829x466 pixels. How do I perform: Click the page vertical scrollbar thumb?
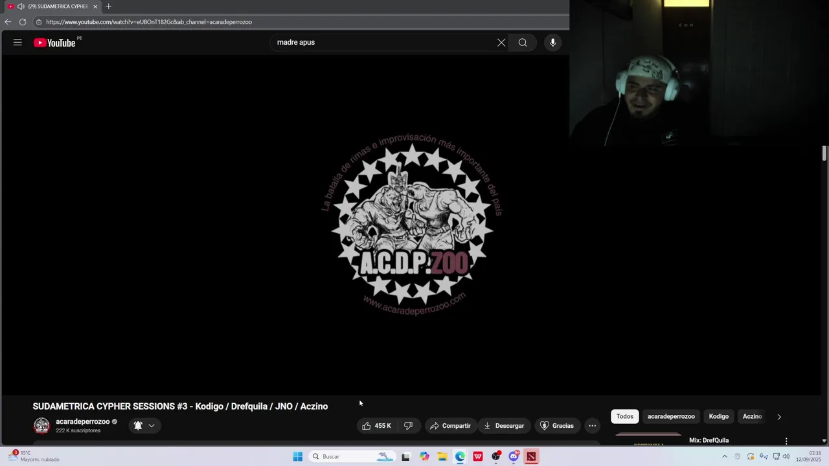[824, 154]
